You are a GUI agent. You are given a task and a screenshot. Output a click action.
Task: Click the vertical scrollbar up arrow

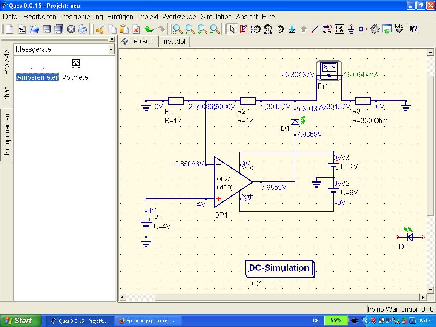(x=430, y=52)
